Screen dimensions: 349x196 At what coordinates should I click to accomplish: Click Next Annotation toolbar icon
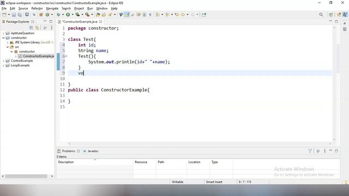[x=158, y=15]
